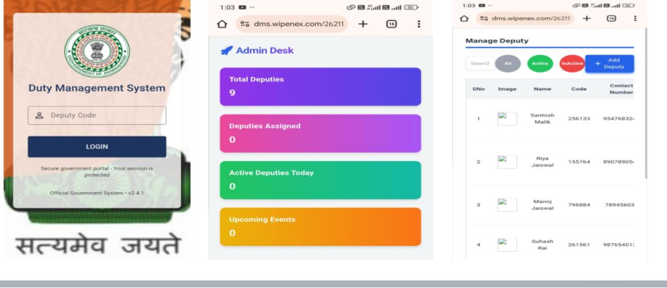This screenshot has height=288, width=667.
Task: Click the name Riya Jaiswal
Action: 543,162
